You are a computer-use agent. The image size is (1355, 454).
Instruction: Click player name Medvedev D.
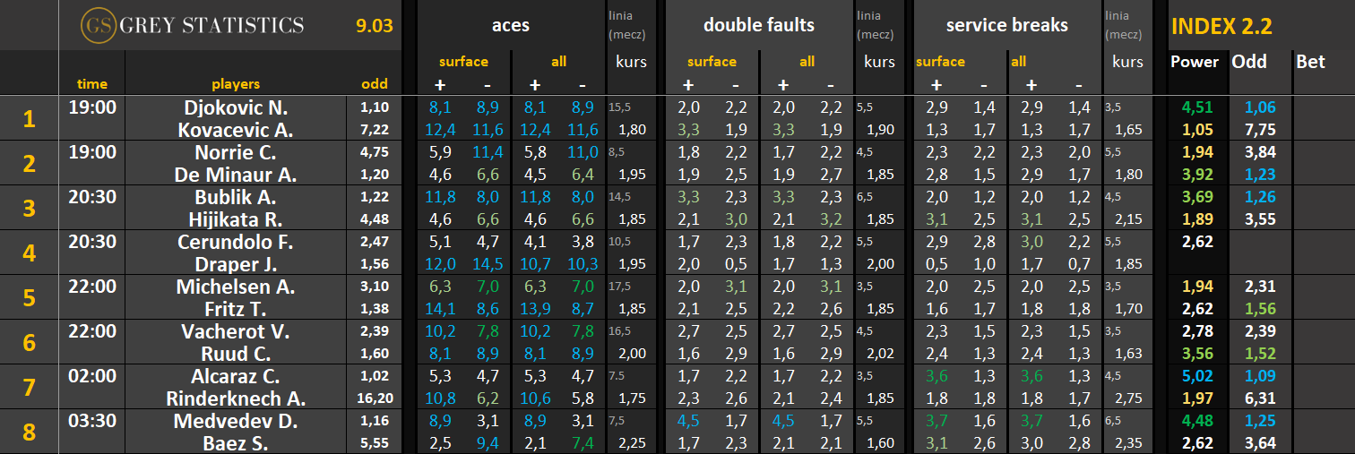click(236, 421)
